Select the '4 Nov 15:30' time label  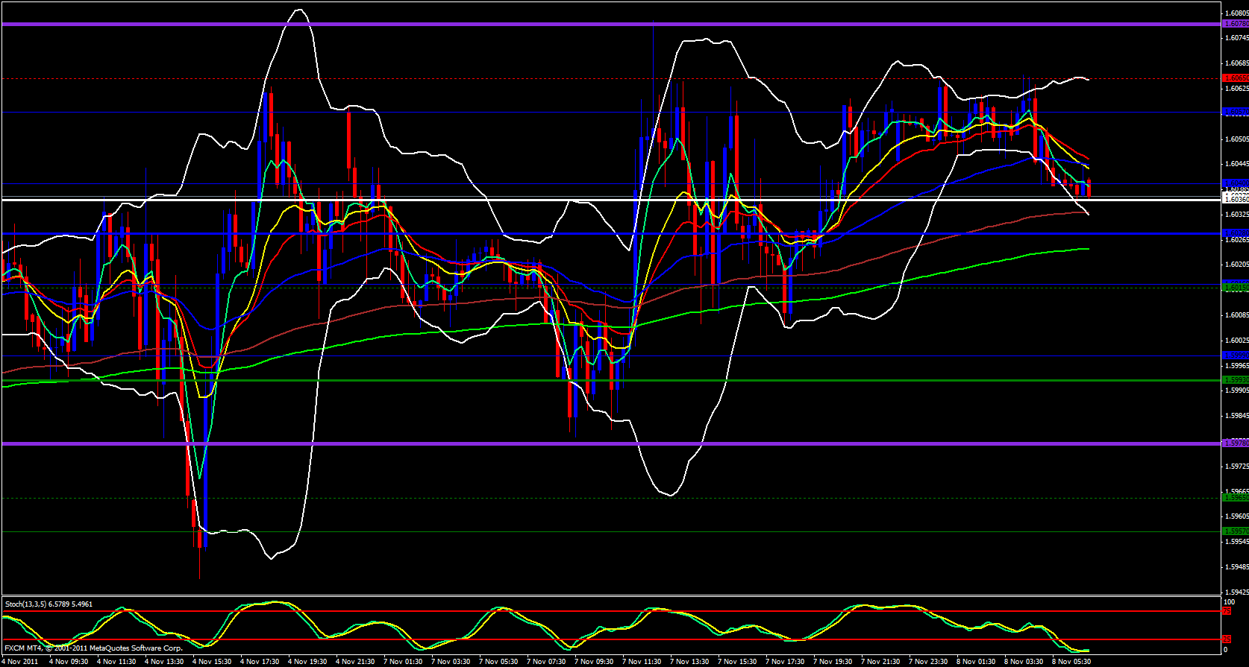212,661
